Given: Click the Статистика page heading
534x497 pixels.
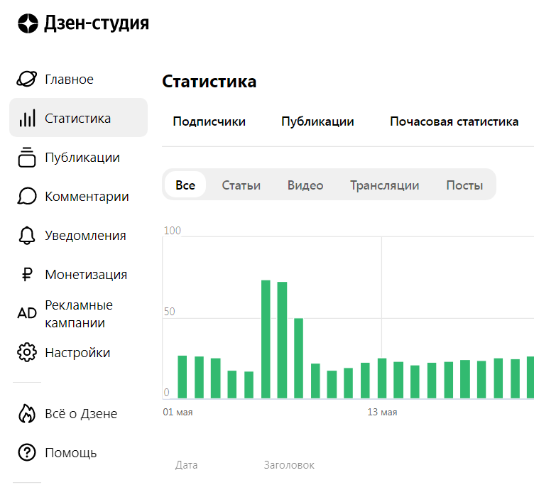Looking at the screenshot, I should coord(209,82).
